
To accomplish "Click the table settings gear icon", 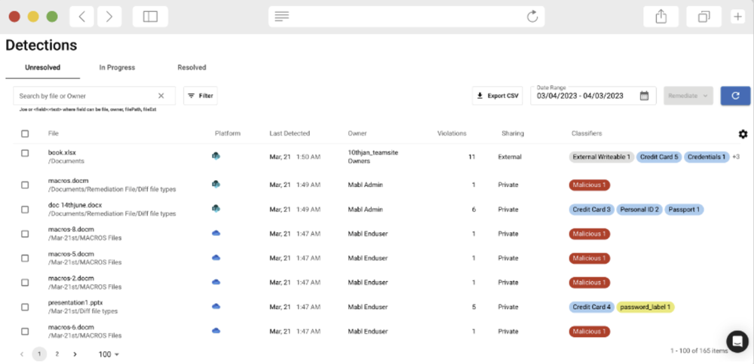I will tap(743, 134).
